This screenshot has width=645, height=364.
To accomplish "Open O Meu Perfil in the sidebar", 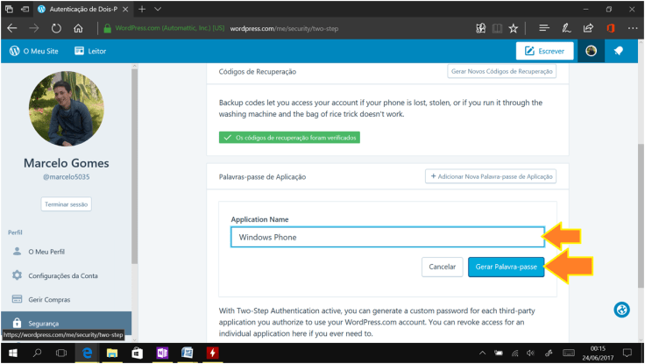I will (47, 252).
